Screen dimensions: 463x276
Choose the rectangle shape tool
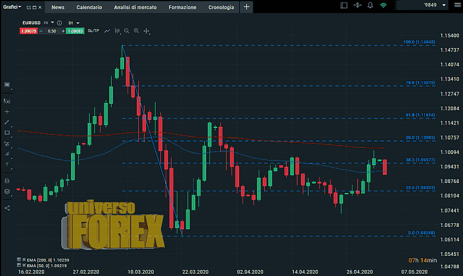pyautogui.click(x=7, y=133)
